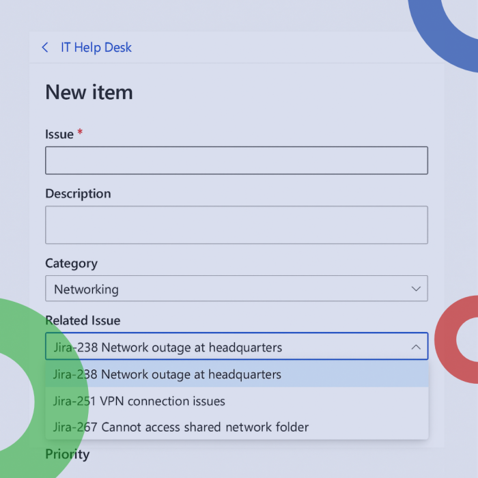
Task: Click the New item heading
Action: point(89,92)
